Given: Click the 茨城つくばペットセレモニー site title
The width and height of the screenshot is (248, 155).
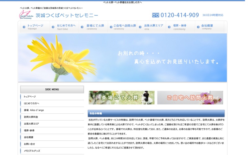Looking at the screenshot, I should [67, 15].
